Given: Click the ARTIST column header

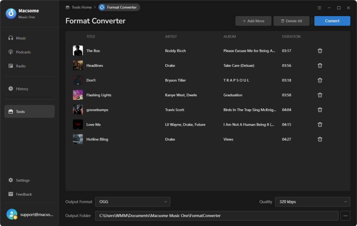Looking at the screenshot, I should pos(171,37).
